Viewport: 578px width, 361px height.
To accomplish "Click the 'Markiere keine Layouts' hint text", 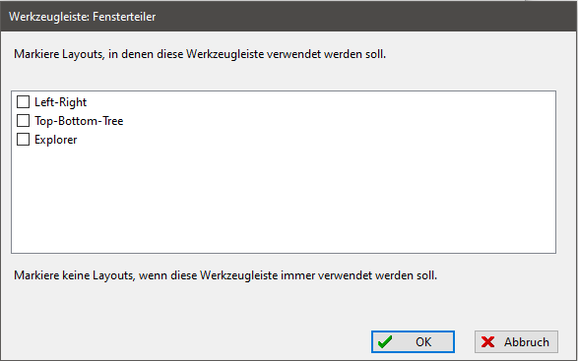I will (225, 275).
